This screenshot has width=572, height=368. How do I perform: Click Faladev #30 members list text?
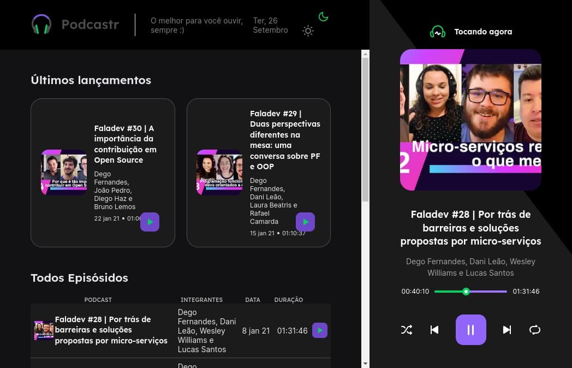click(115, 190)
